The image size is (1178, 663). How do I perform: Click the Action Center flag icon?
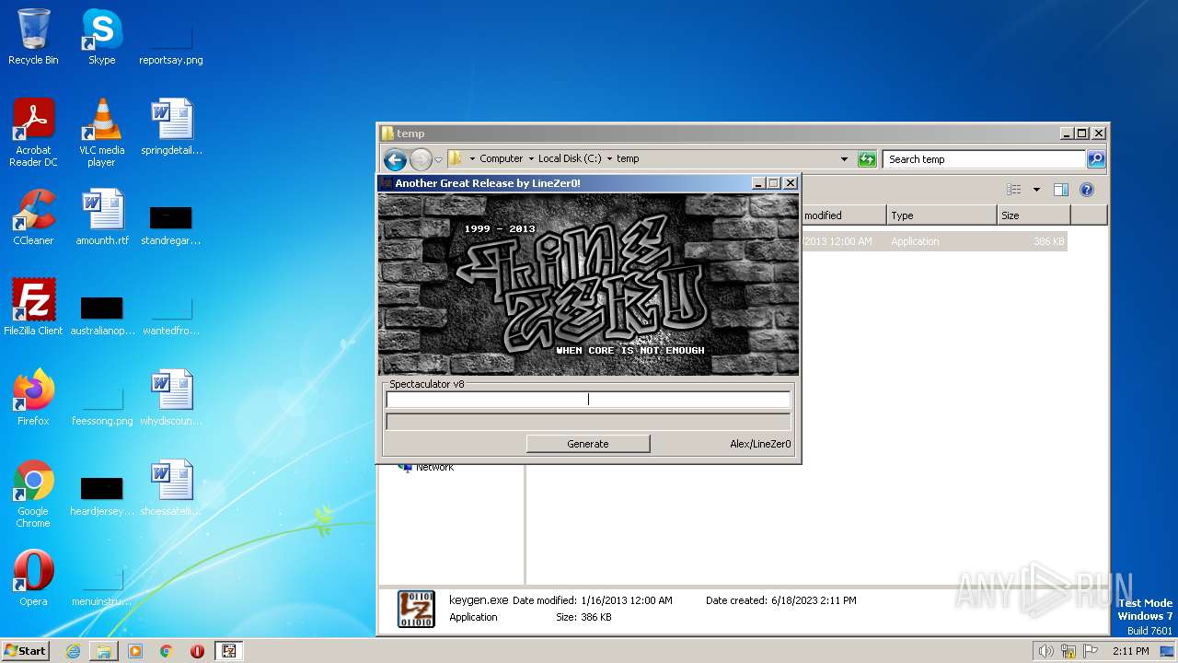pos(1089,651)
